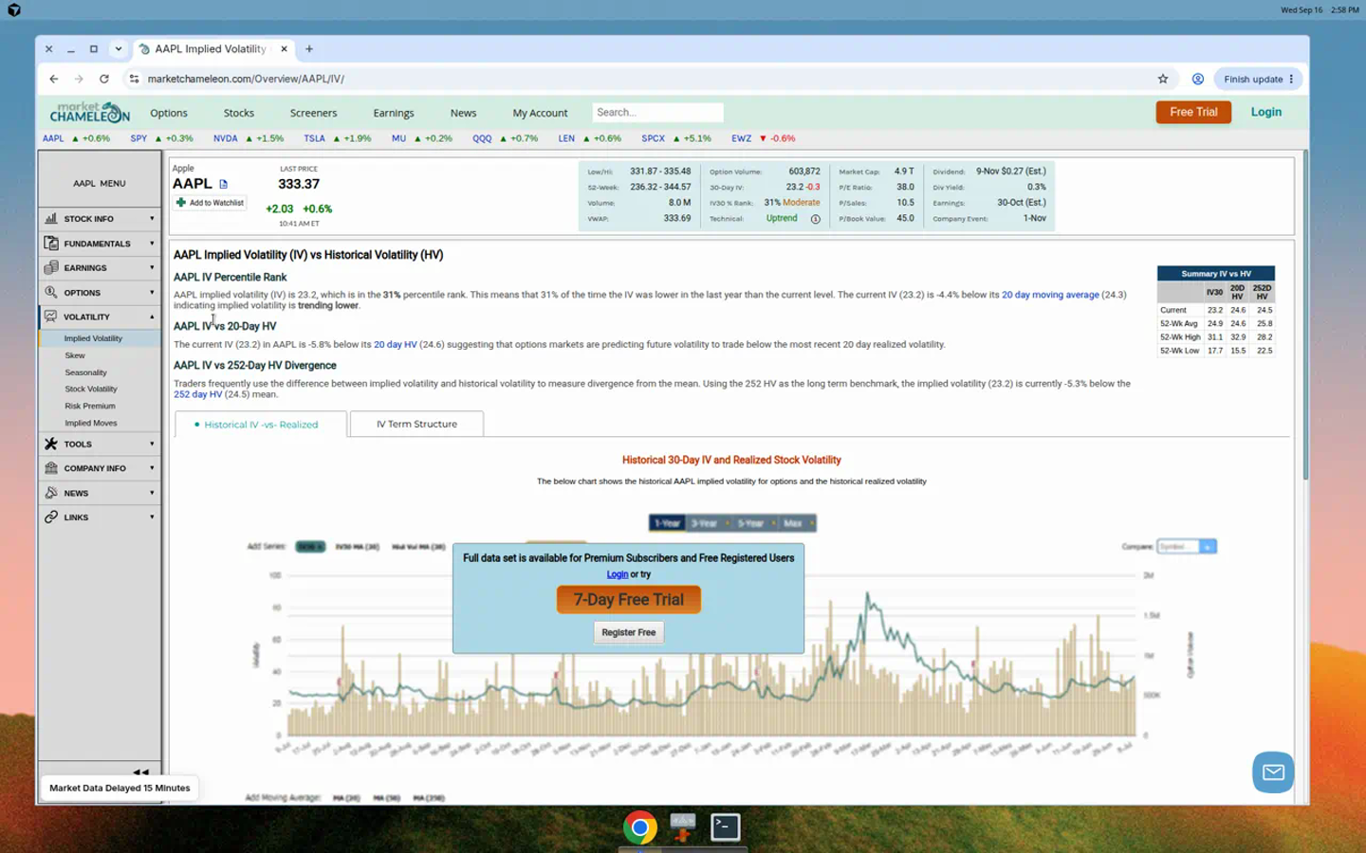Click the Login link in header
This screenshot has width=1366, height=853.
[1265, 112]
